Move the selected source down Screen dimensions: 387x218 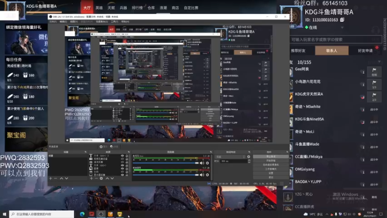(112, 178)
